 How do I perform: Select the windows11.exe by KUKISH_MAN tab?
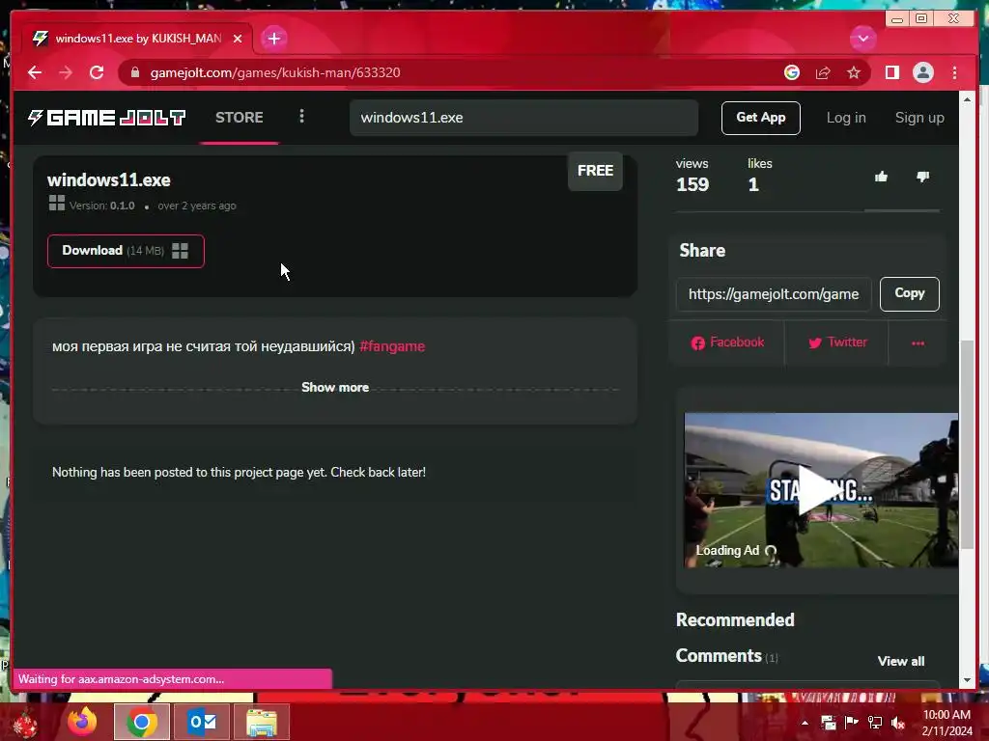pos(137,39)
